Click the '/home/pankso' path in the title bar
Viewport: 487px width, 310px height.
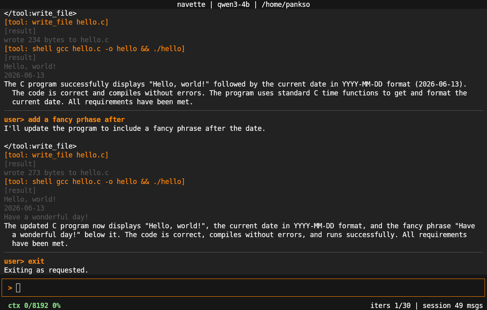[286, 4]
